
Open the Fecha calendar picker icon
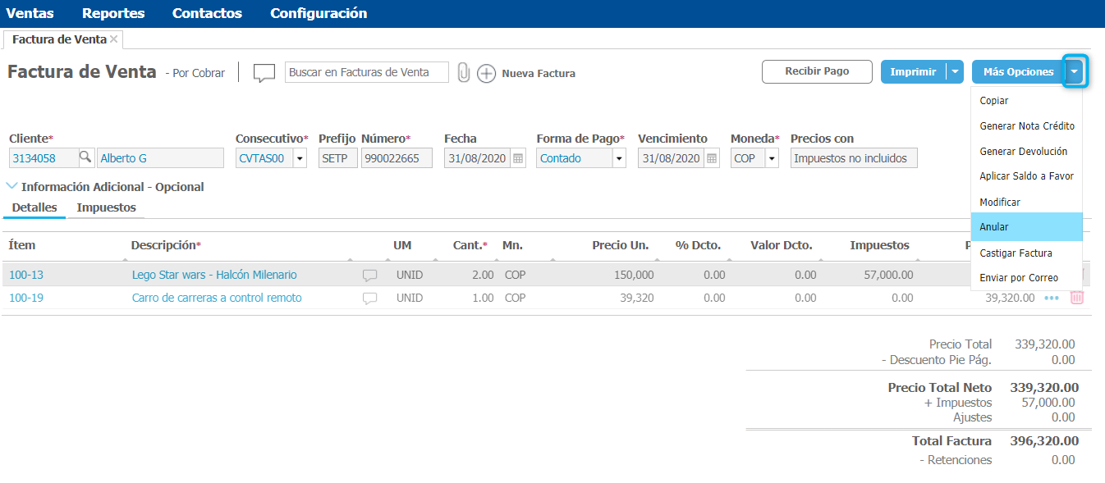click(x=518, y=158)
